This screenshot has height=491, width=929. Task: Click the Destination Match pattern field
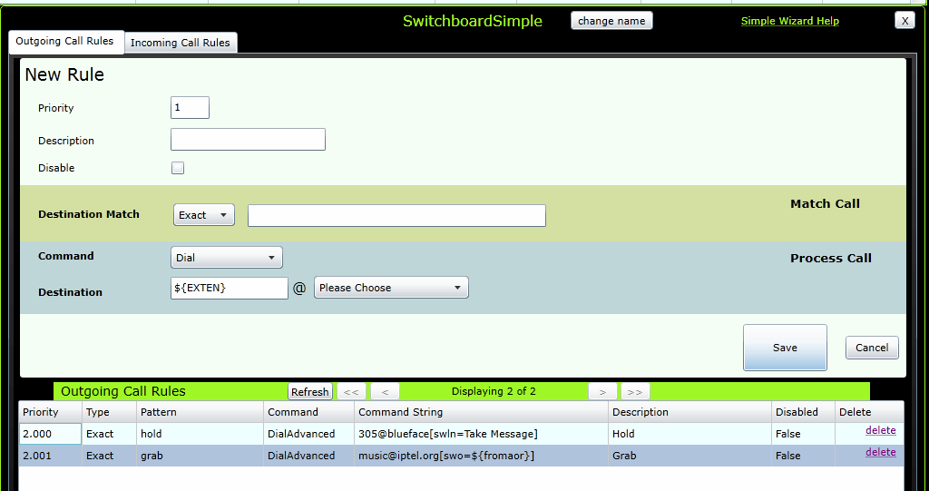click(396, 215)
